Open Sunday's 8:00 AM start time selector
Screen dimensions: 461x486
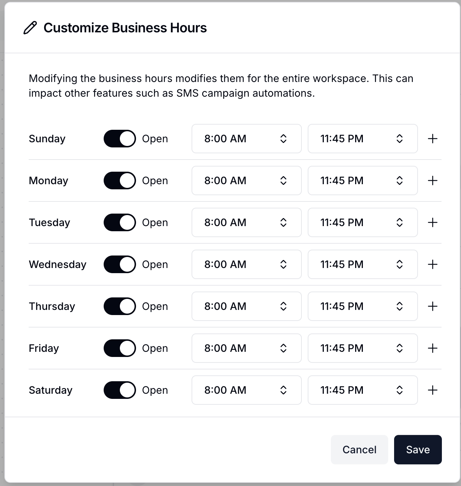pos(246,139)
